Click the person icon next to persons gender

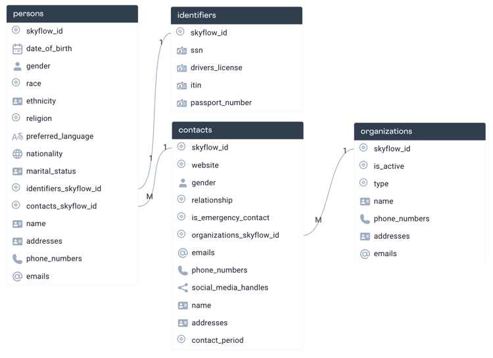click(x=17, y=66)
